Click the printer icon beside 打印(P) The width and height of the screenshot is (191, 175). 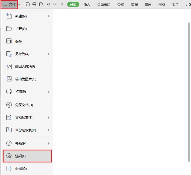click(9, 91)
